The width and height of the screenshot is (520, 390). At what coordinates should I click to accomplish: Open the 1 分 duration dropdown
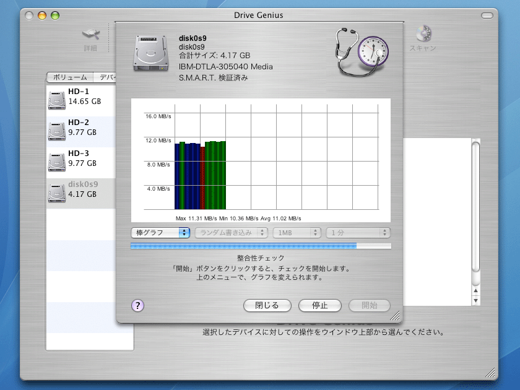pyautogui.click(x=358, y=233)
